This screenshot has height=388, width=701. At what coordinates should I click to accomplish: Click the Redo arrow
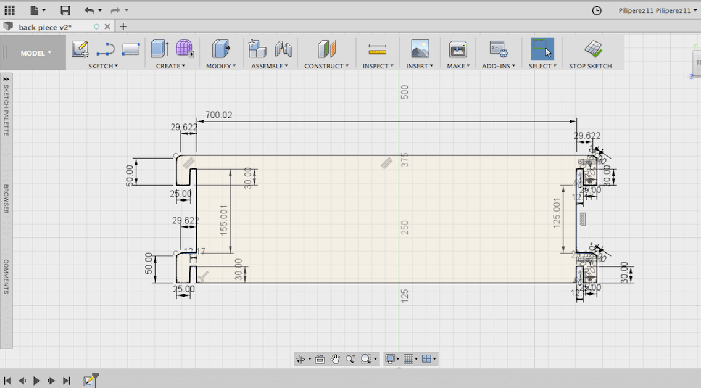(115, 10)
